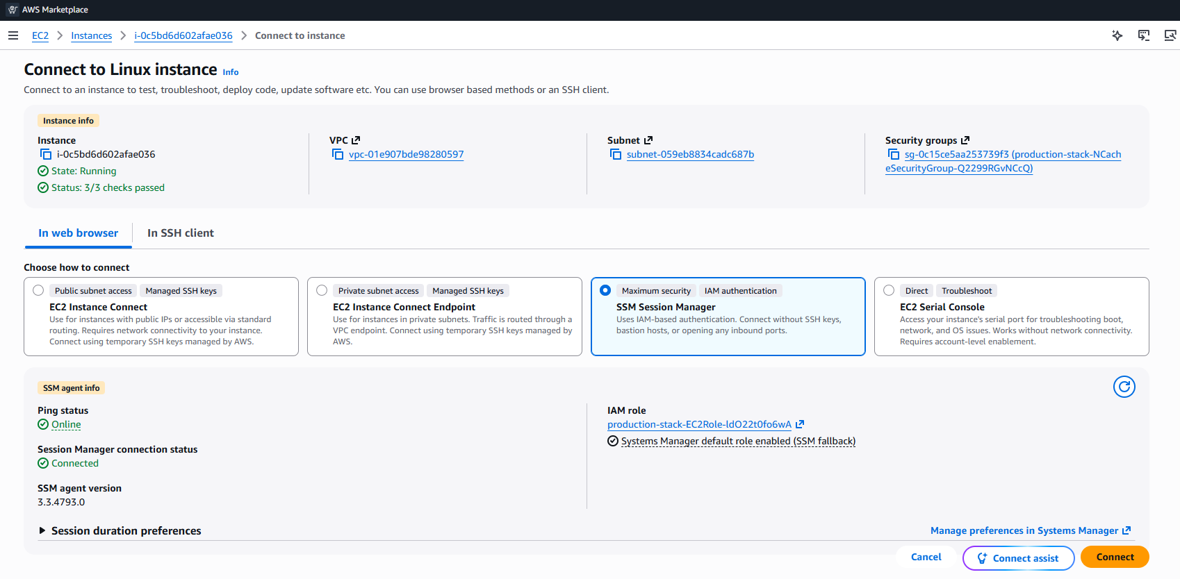Viewport: 1180px width, 579px height.
Task: Open VPC external link icon next to heading
Action: pyautogui.click(x=356, y=140)
